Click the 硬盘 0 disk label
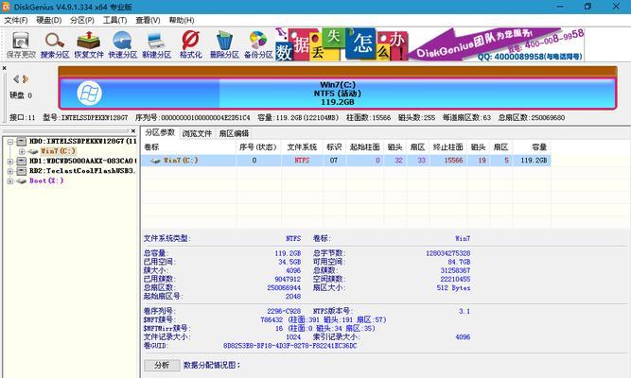 [x=21, y=95]
